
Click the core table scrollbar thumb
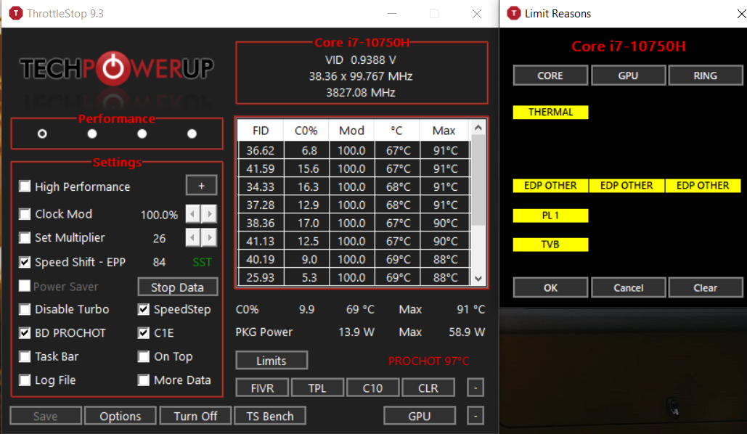click(x=478, y=180)
